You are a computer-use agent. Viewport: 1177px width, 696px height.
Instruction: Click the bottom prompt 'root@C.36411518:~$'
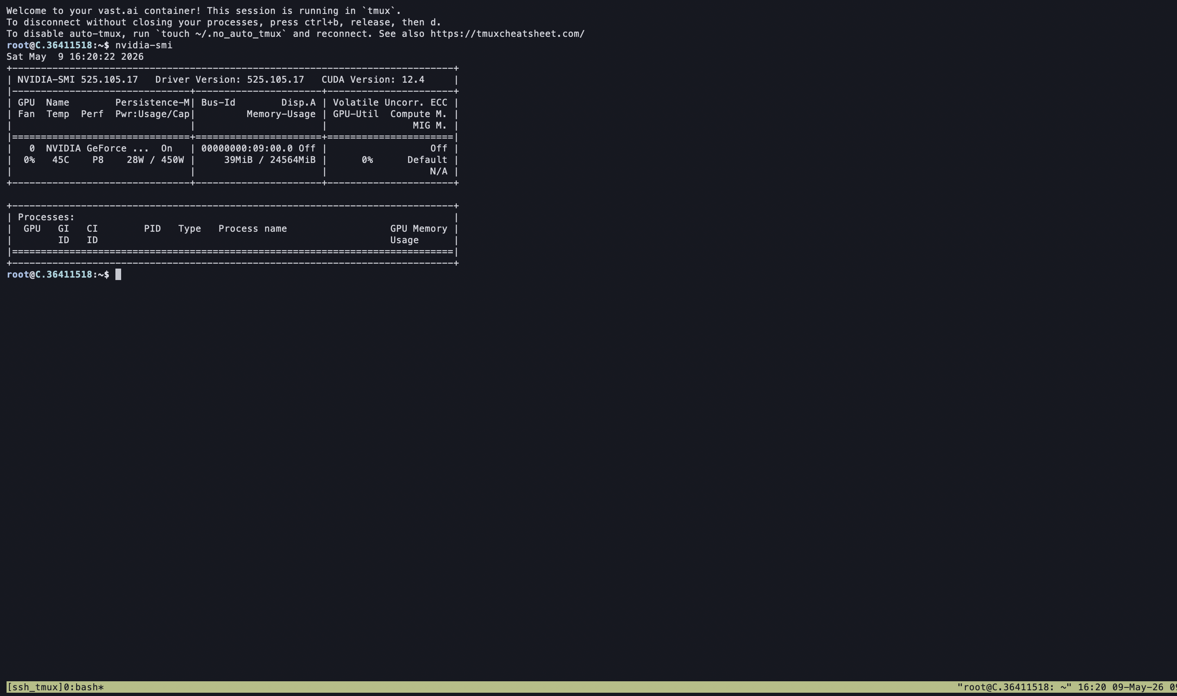tap(58, 275)
